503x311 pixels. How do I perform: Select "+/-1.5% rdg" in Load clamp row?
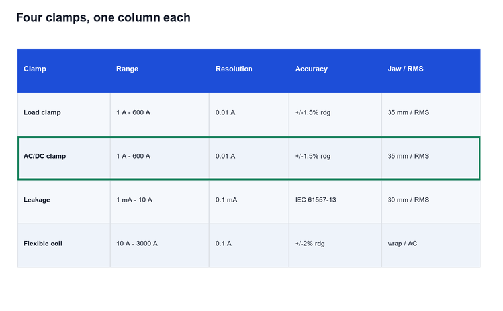pos(312,112)
